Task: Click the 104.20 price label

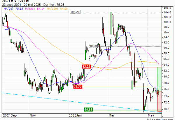Action: click(x=75, y=12)
